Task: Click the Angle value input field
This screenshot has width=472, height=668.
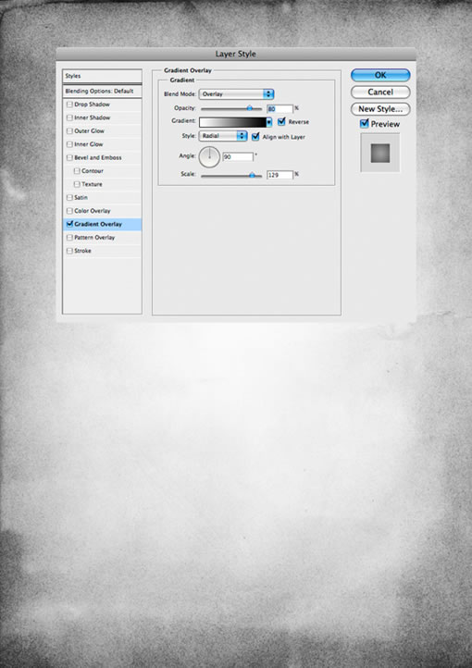Action: click(238, 156)
